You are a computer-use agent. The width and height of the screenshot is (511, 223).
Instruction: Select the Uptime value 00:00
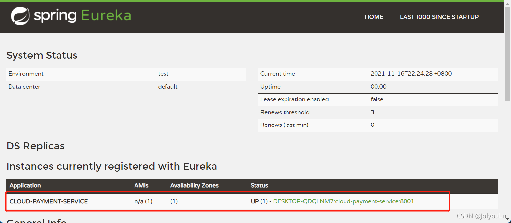[378, 87]
